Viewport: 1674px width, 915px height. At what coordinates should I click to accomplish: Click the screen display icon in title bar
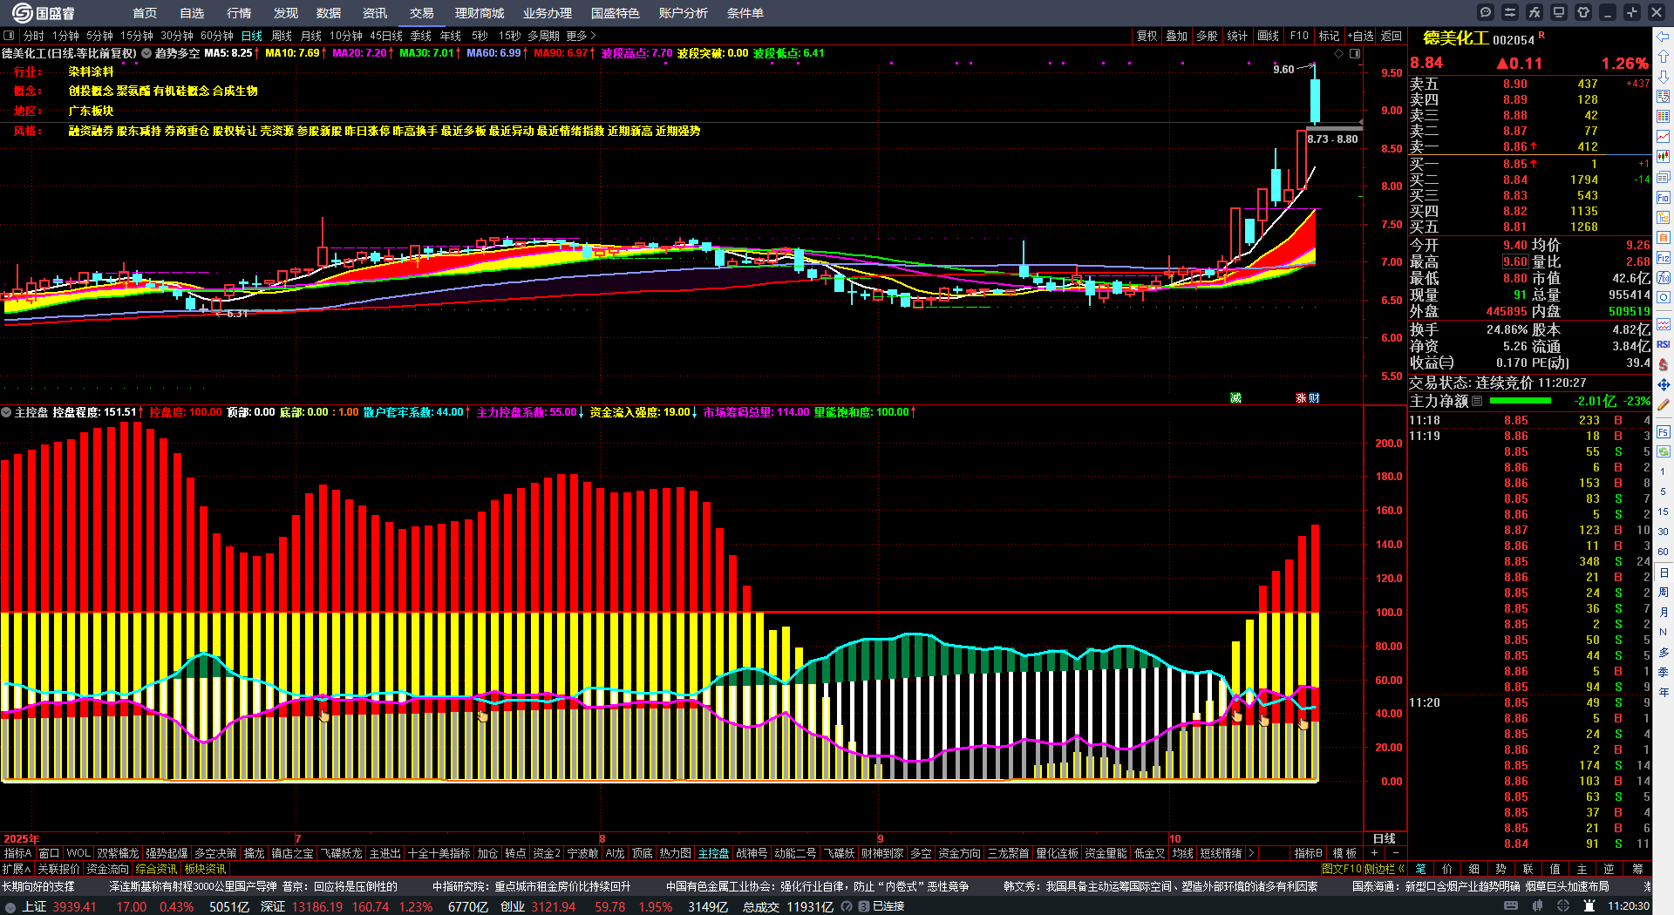[1559, 12]
